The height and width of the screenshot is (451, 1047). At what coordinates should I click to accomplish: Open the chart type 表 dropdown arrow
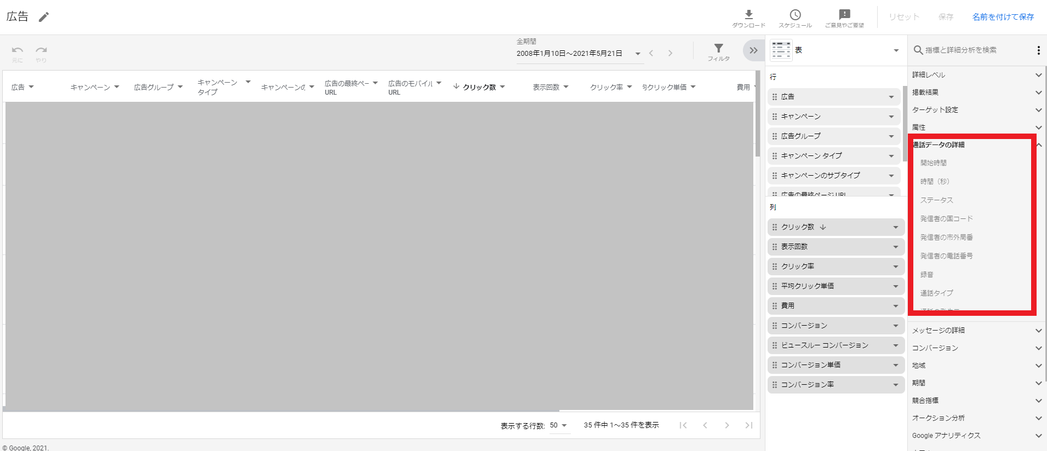(896, 50)
